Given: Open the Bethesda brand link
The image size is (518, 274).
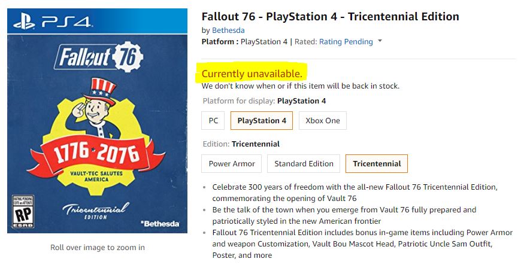Looking at the screenshot, I should click(228, 30).
